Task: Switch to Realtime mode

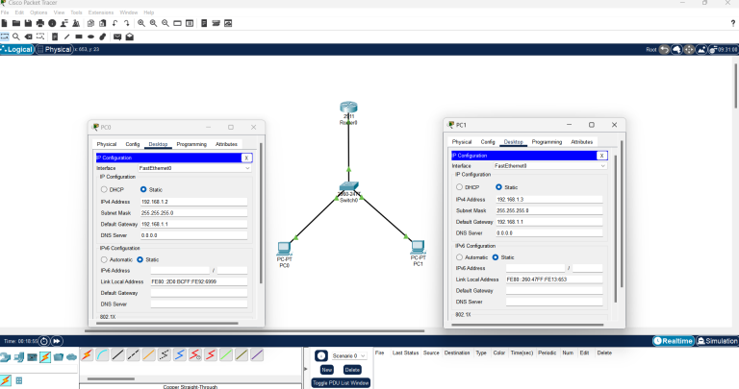Action: [x=673, y=341]
